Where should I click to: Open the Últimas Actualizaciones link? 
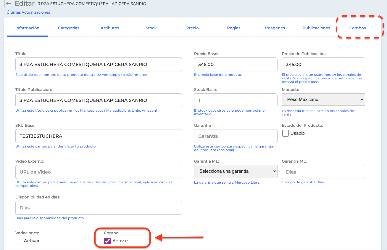28,12
